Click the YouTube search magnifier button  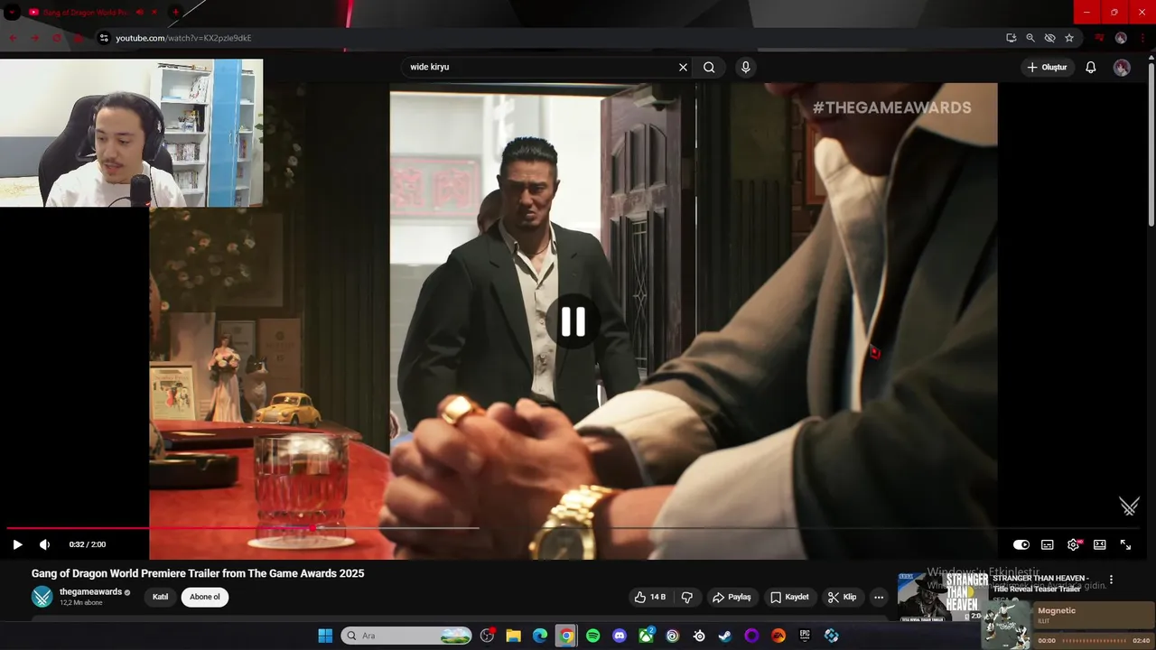709,67
